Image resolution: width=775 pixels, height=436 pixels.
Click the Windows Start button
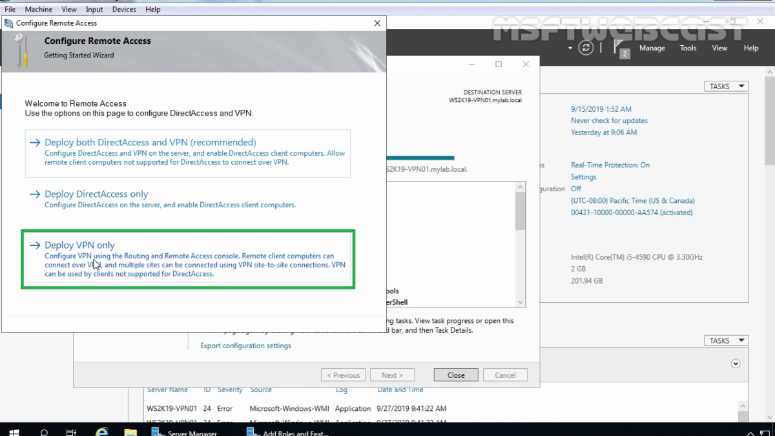[x=14, y=433]
